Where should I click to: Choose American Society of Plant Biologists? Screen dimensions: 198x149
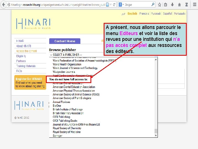(x=72, y=98)
